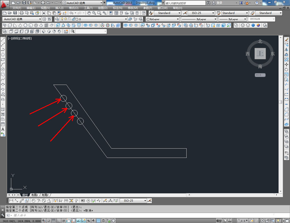Select the Move tool in the modify toolbar
Screen dimensions: 290x223
[286, 64]
